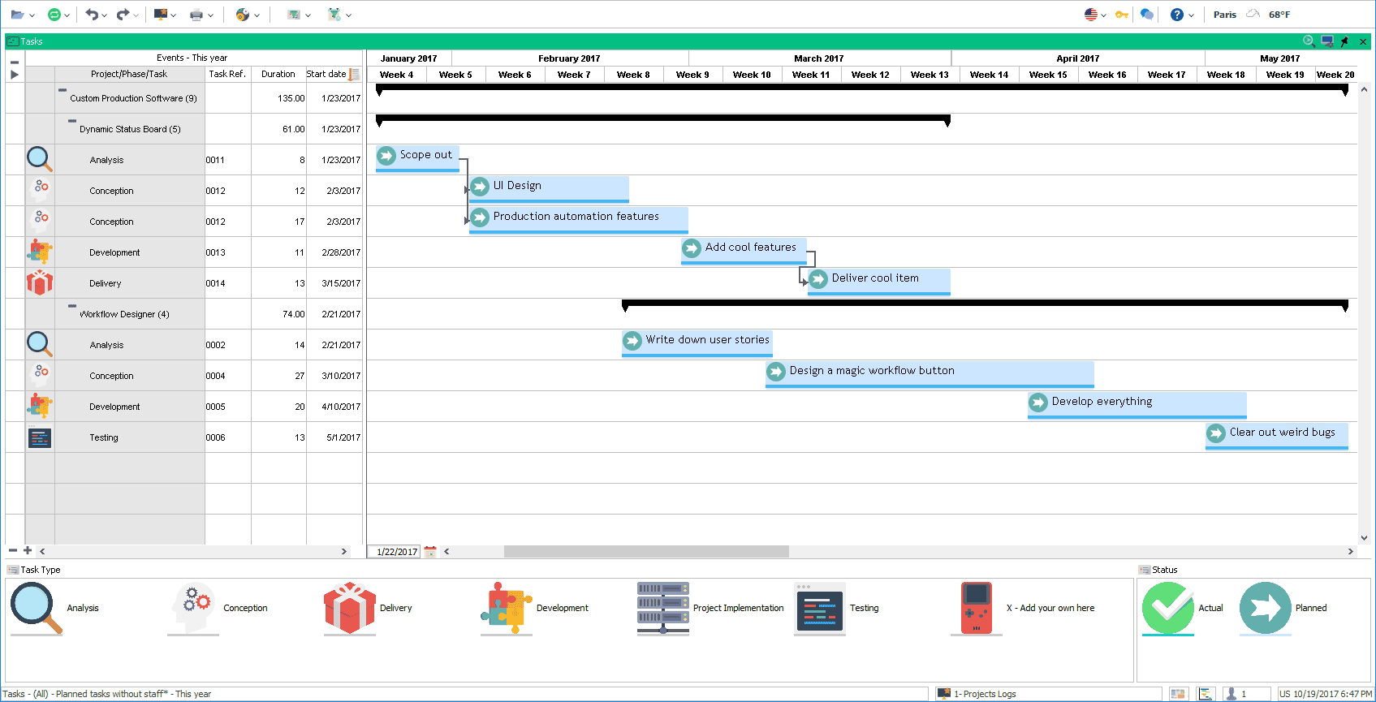The height and width of the screenshot is (702, 1376).
Task: Toggle Project Implementation task type filter
Action: [663, 608]
